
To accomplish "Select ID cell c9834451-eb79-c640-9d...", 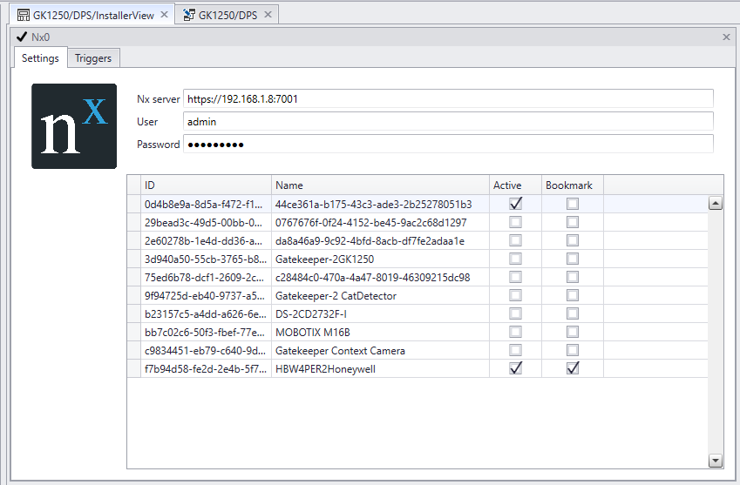I will click(206, 351).
